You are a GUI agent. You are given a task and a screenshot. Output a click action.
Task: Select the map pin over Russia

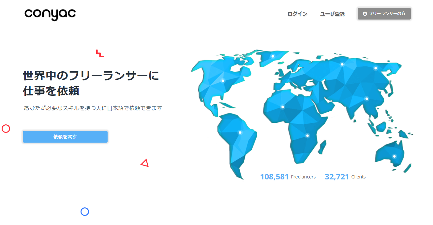click(x=375, y=67)
